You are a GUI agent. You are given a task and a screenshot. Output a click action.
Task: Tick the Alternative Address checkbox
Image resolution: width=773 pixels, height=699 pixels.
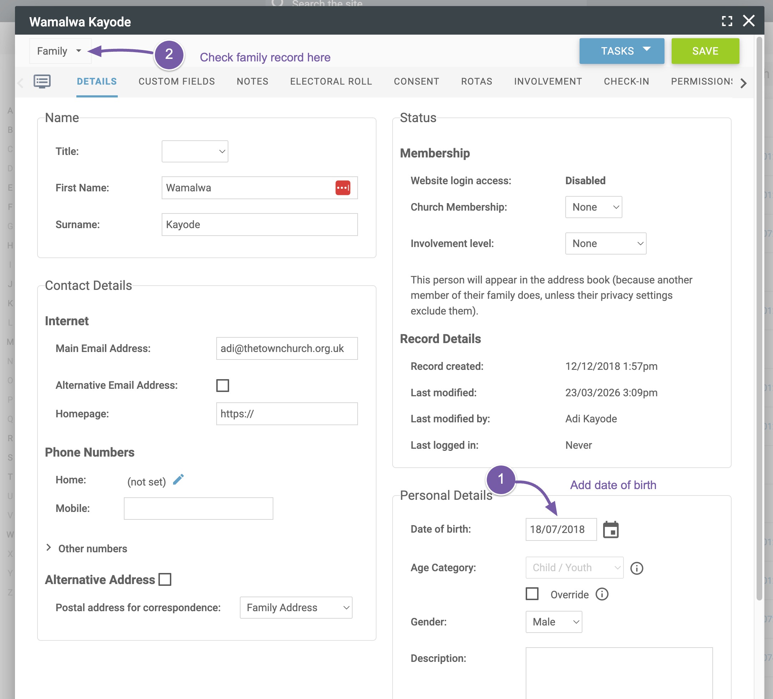tap(165, 579)
